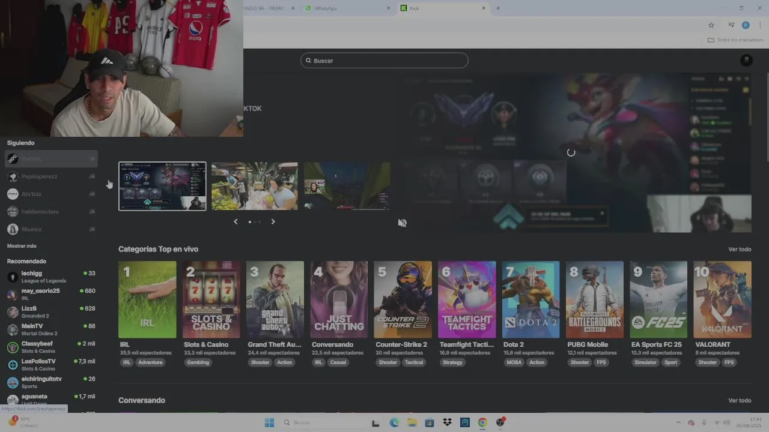Viewport: 769px width, 432px height.
Task: Open the agusneta recommended channel
Action: 51,398
